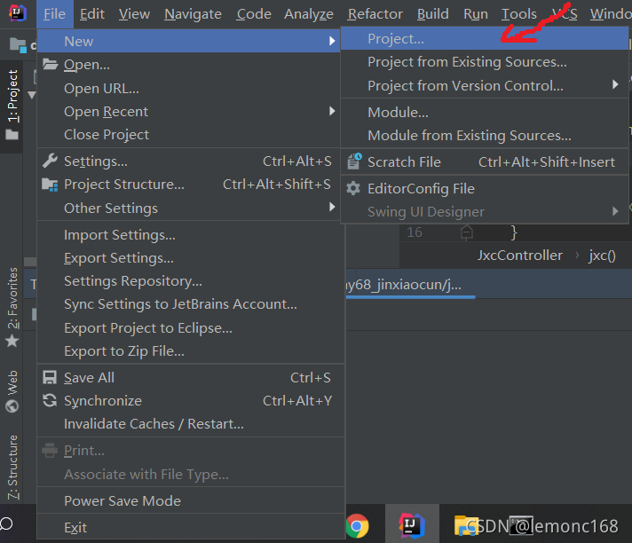Click the jinxiaocun path tab
The width and height of the screenshot is (632, 543).
410,285
